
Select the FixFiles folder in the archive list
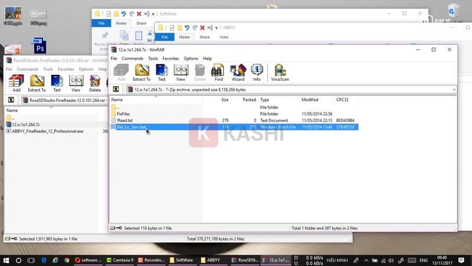[x=123, y=114]
